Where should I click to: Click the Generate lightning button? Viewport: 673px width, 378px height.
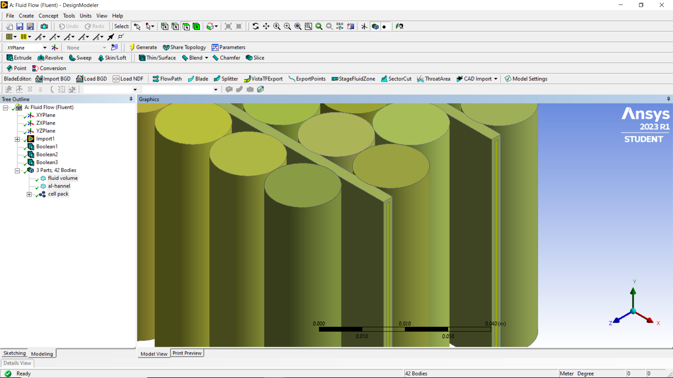(143, 47)
